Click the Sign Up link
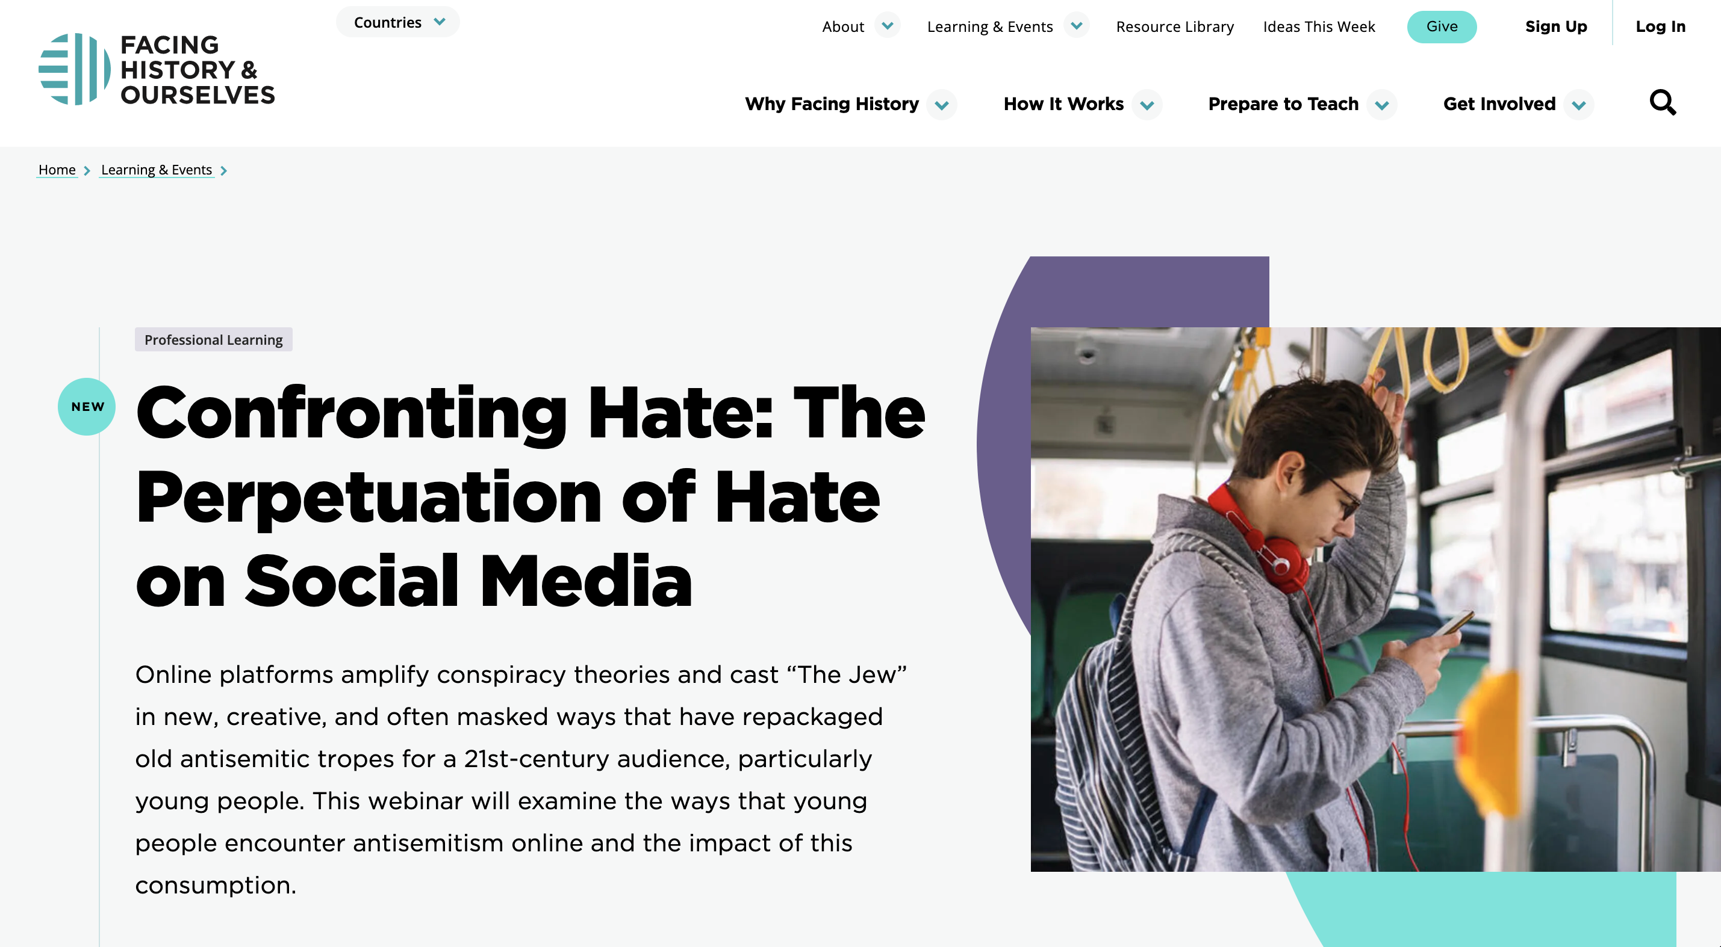The width and height of the screenshot is (1721, 947). point(1556,26)
